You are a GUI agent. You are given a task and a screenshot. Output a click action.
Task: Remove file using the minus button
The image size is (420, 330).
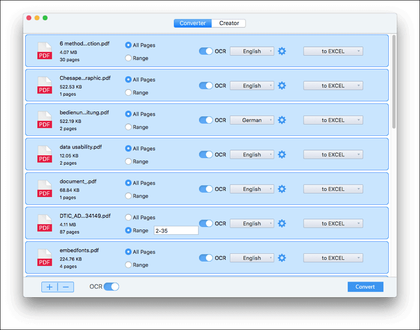pyautogui.click(x=65, y=287)
